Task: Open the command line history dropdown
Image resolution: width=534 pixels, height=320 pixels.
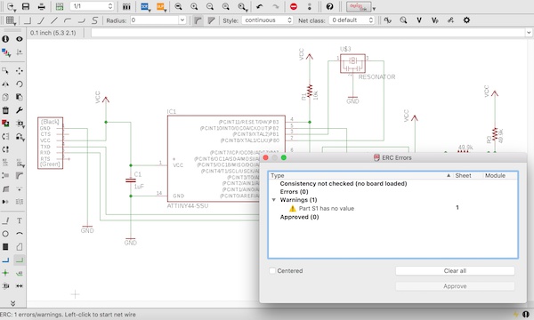Action: 529,33
